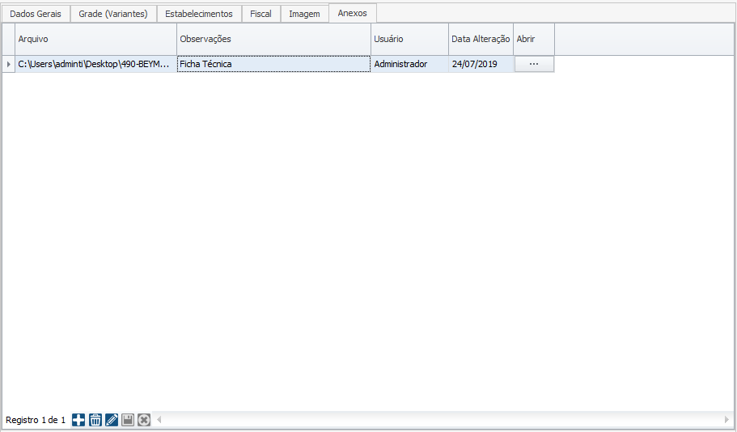Go to the Estabelecimentos tab

tap(198, 14)
